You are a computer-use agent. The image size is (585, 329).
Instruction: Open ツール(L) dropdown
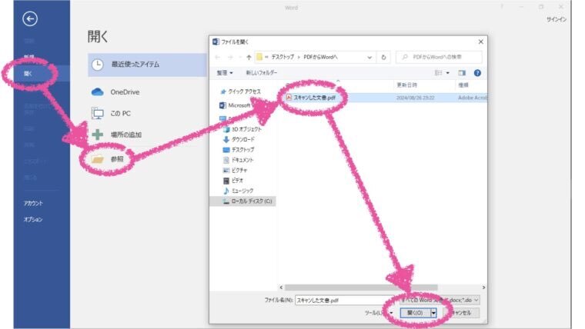tap(379, 313)
